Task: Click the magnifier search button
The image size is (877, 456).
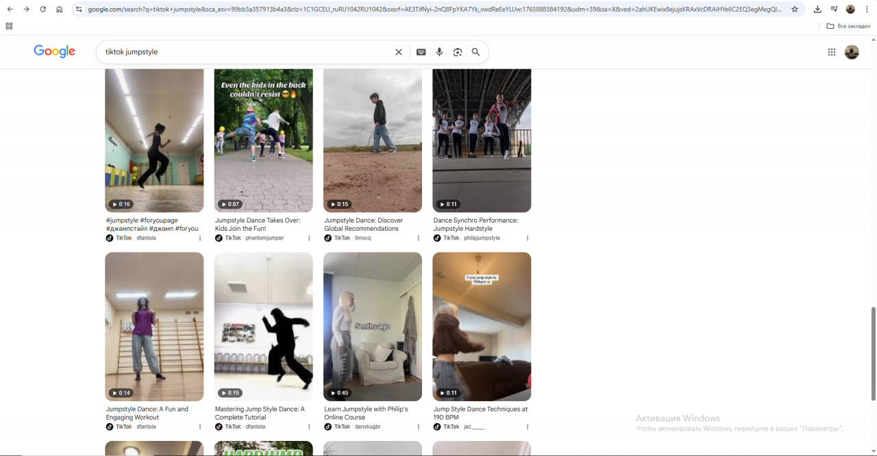Action: coord(475,52)
